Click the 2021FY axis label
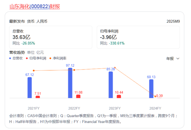This screenshot has height=130, width=191. coord(33,109)
